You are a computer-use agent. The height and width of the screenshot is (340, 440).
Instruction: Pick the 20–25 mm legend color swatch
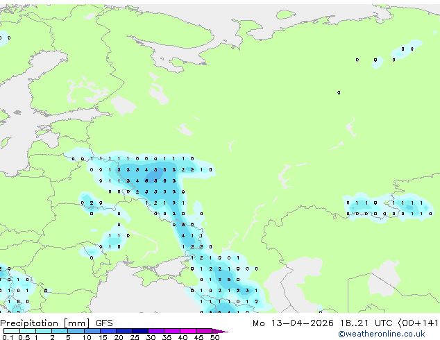(x=124, y=331)
